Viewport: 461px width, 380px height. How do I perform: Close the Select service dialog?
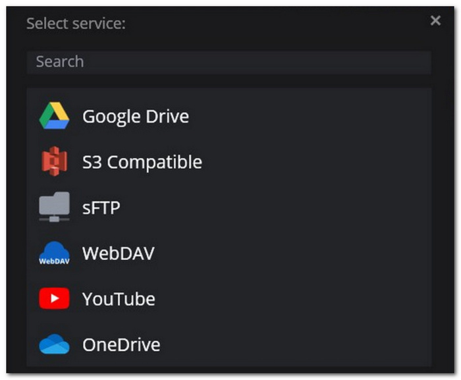pyautogui.click(x=435, y=20)
